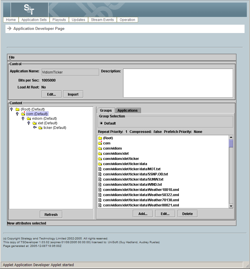Collapse the xlet tree node handle

(29, 123)
